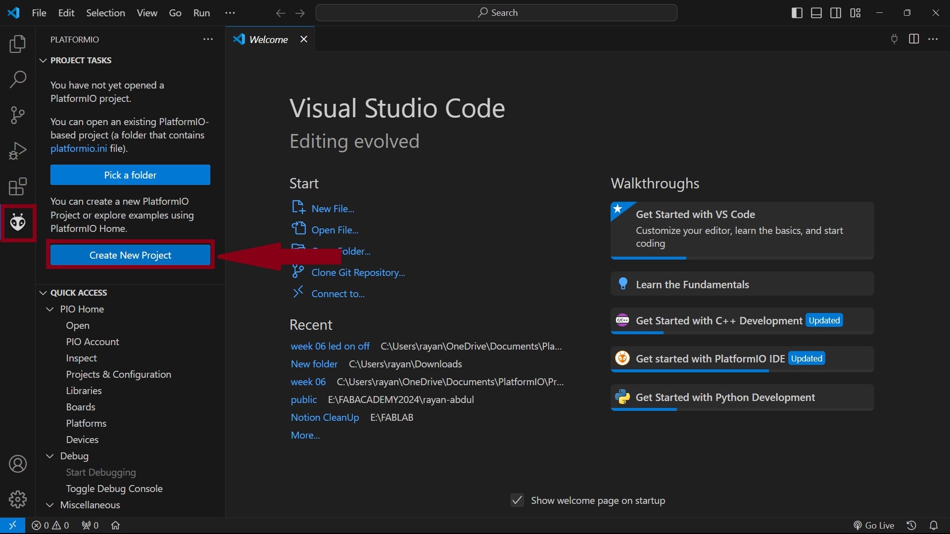Open Clone Git Repository link
The image size is (950, 534).
coord(358,272)
